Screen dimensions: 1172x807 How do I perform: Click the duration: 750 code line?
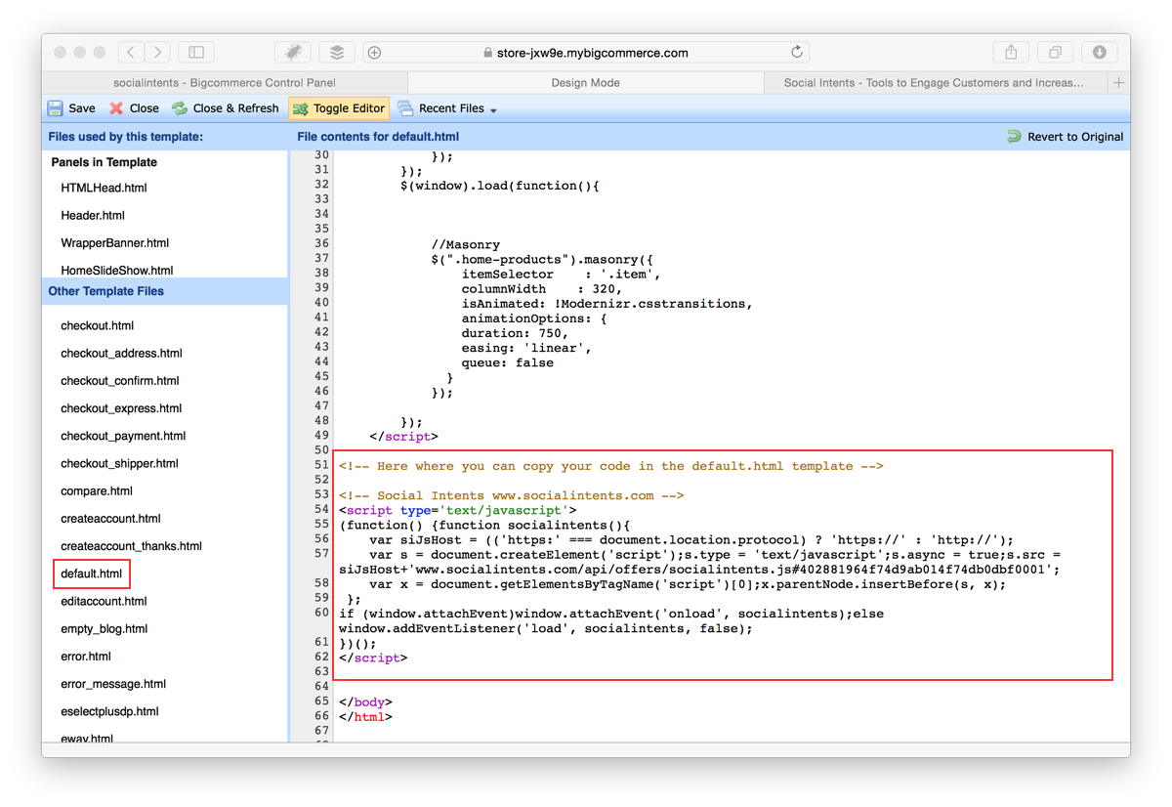pyautogui.click(x=515, y=333)
